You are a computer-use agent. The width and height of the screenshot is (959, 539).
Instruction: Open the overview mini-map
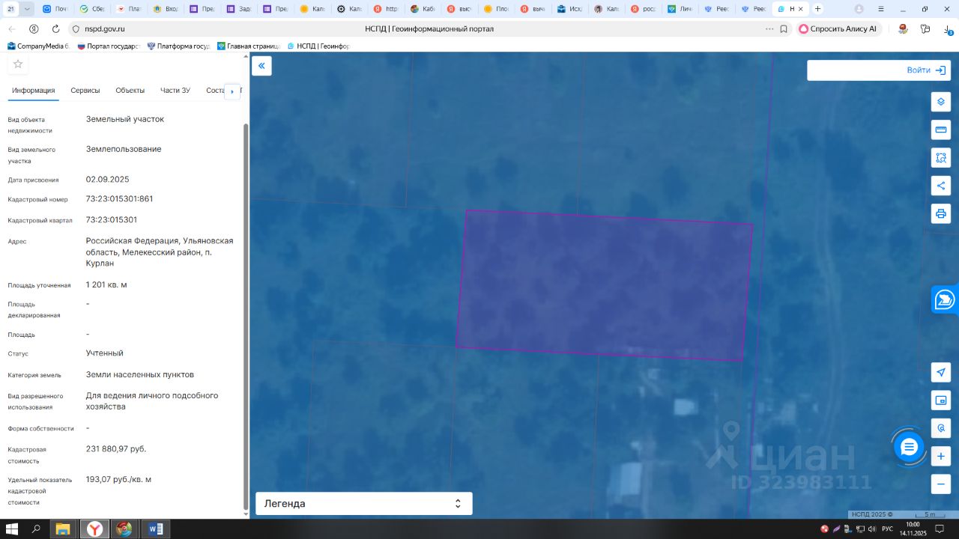[941, 401]
